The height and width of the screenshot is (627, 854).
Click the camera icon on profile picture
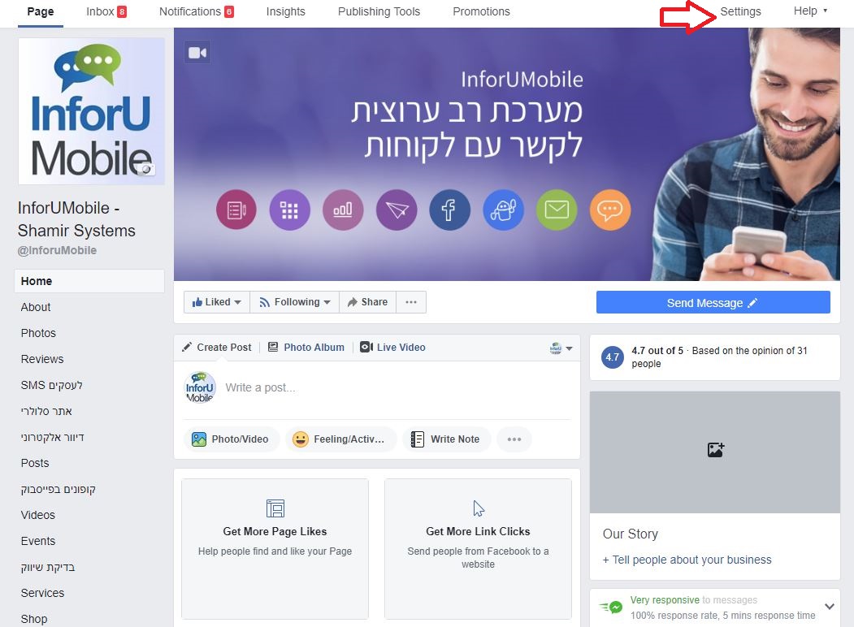(145, 169)
